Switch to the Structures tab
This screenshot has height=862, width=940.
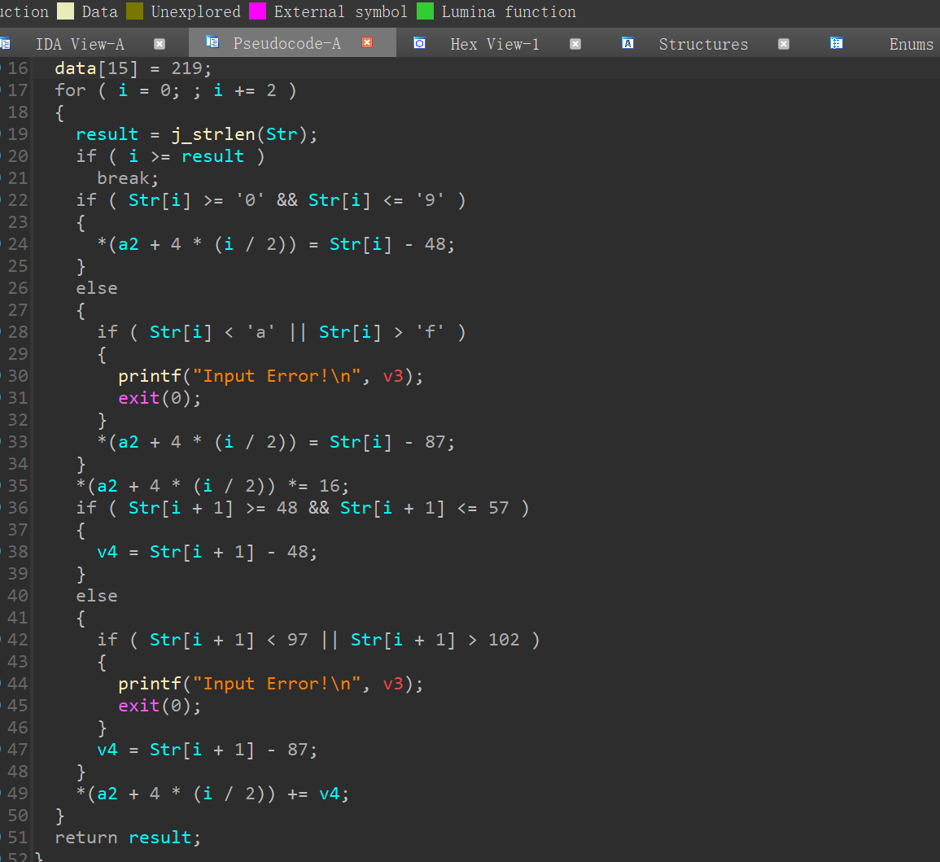[x=703, y=44]
